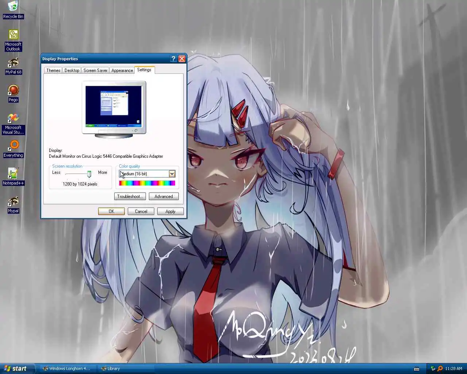Click the monitor preview image

point(114,110)
